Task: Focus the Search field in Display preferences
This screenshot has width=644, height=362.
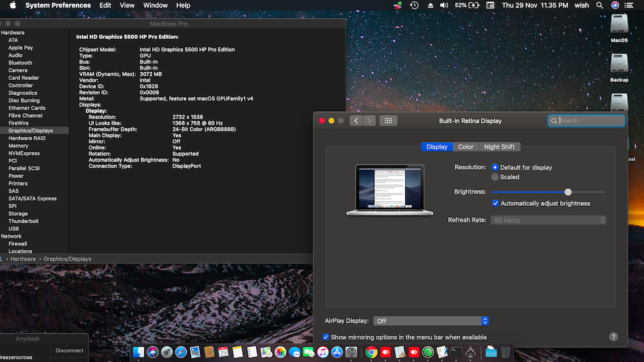Action: tap(586, 121)
